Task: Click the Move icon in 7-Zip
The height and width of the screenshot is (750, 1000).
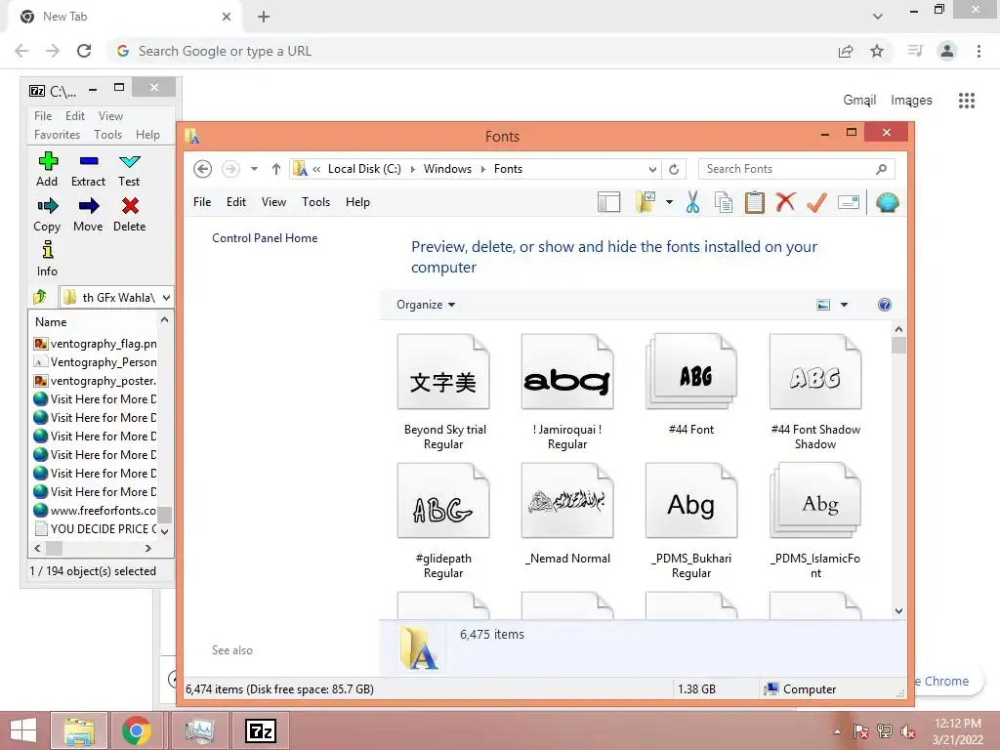Action: click(x=89, y=205)
